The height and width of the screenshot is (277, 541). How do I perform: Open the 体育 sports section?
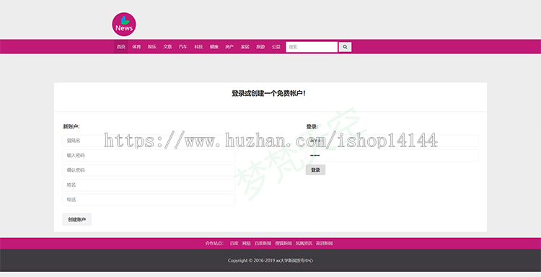click(x=136, y=47)
